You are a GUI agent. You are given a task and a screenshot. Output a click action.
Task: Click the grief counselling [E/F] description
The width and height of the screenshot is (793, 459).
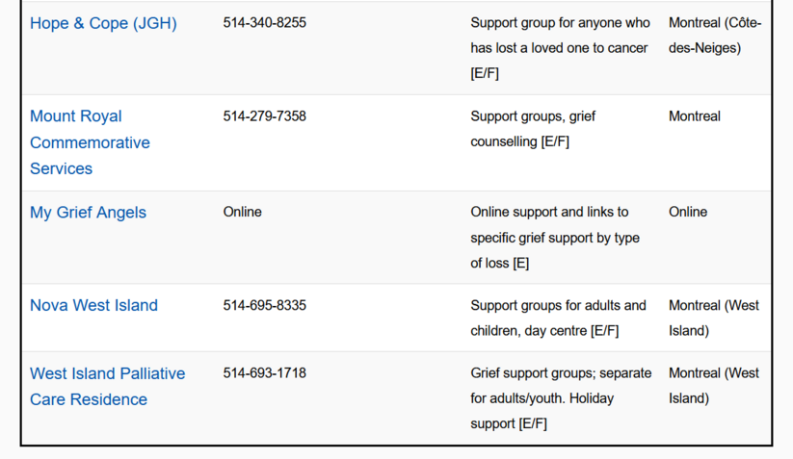pos(533,129)
